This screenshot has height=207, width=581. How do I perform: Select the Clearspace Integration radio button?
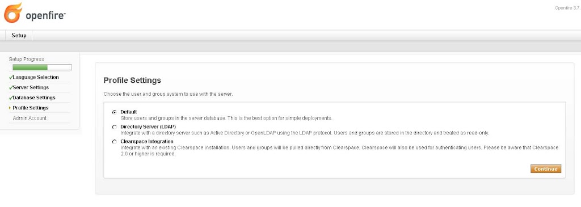(x=114, y=142)
